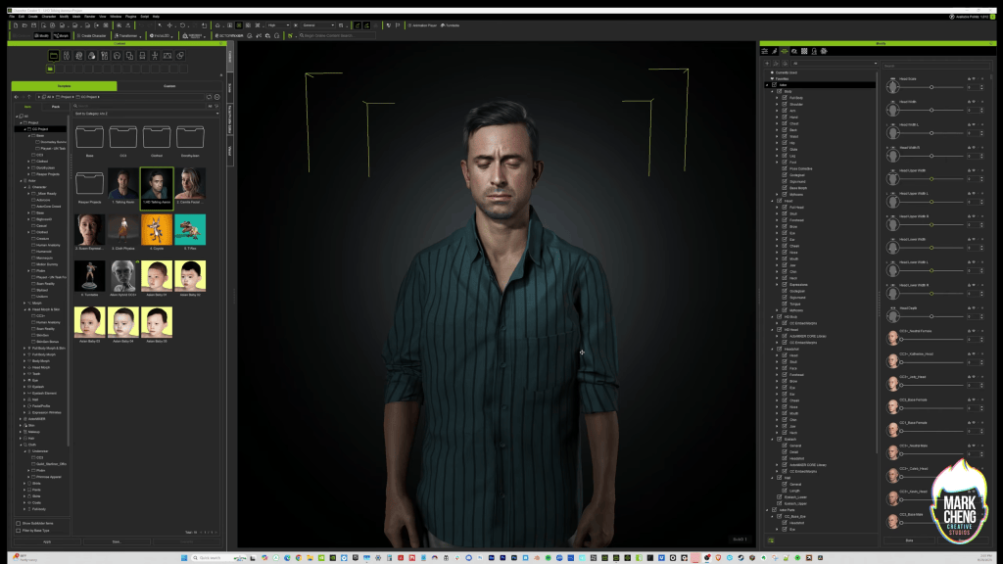Select the Morph tab icon in Modify panel
The width and height of the screenshot is (1003, 564).
pyautogui.click(x=785, y=51)
